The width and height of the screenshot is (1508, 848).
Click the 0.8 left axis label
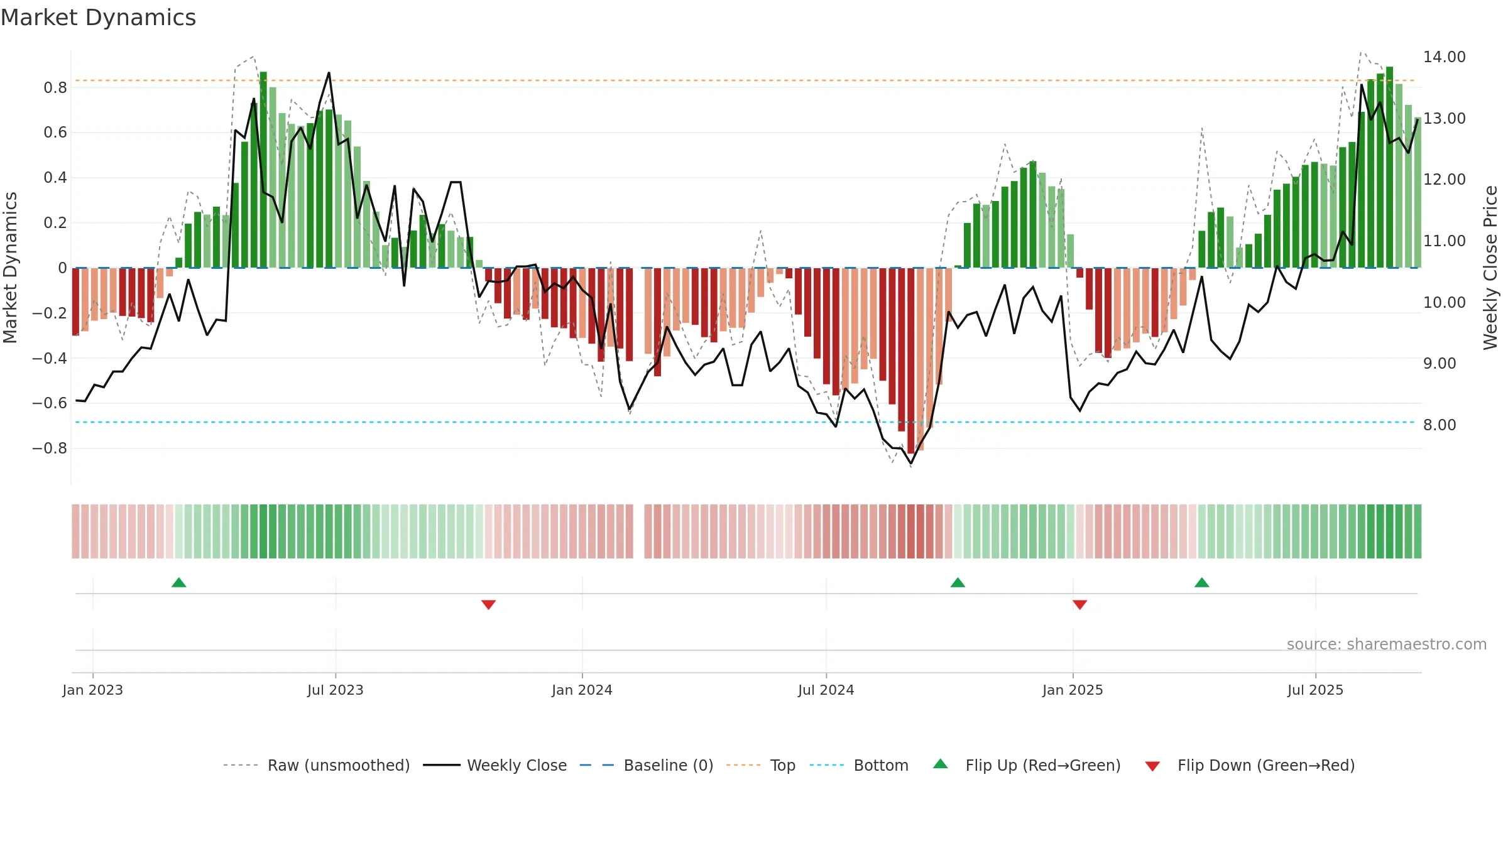(55, 87)
